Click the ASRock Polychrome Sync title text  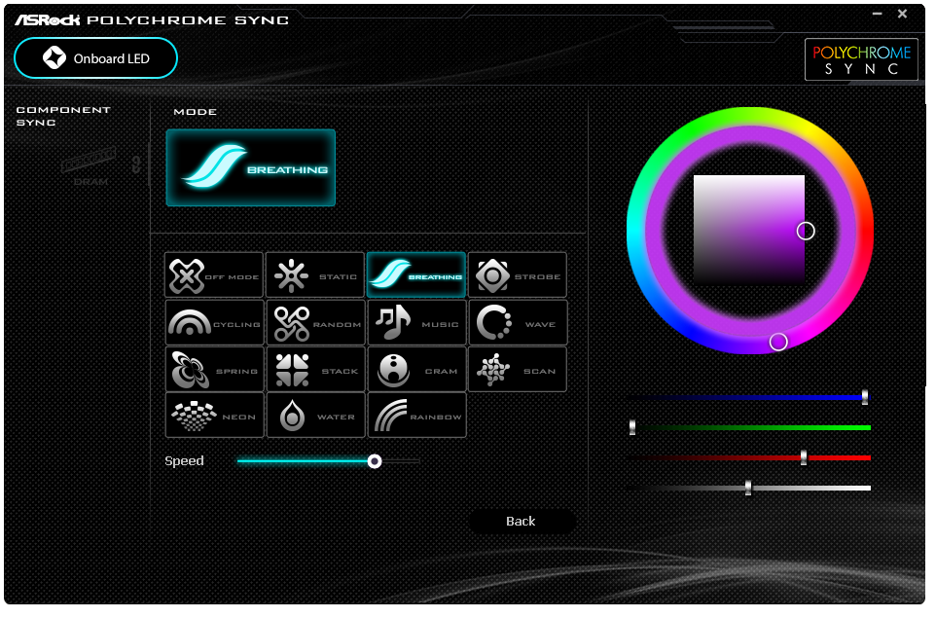click(x=152, y=19)
